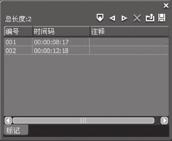Viewport: 172px width, 141px height.
Task: Sort by the 时间码 column header
Action: [61, 31]
